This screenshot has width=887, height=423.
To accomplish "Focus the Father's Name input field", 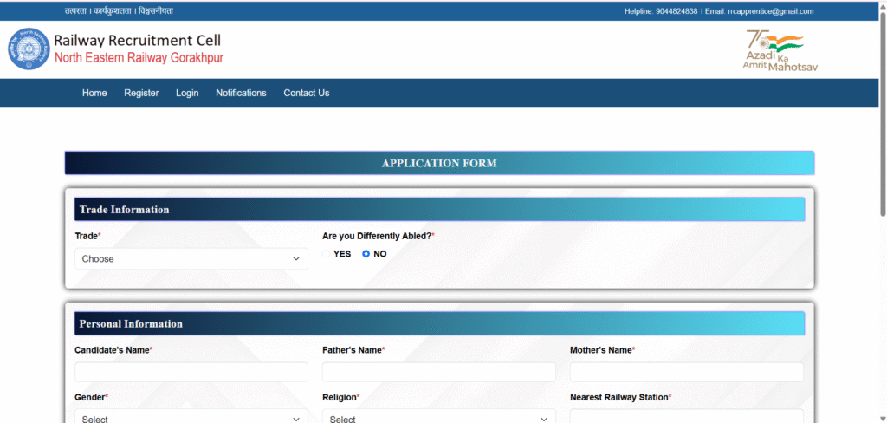I will click(438, 372).
